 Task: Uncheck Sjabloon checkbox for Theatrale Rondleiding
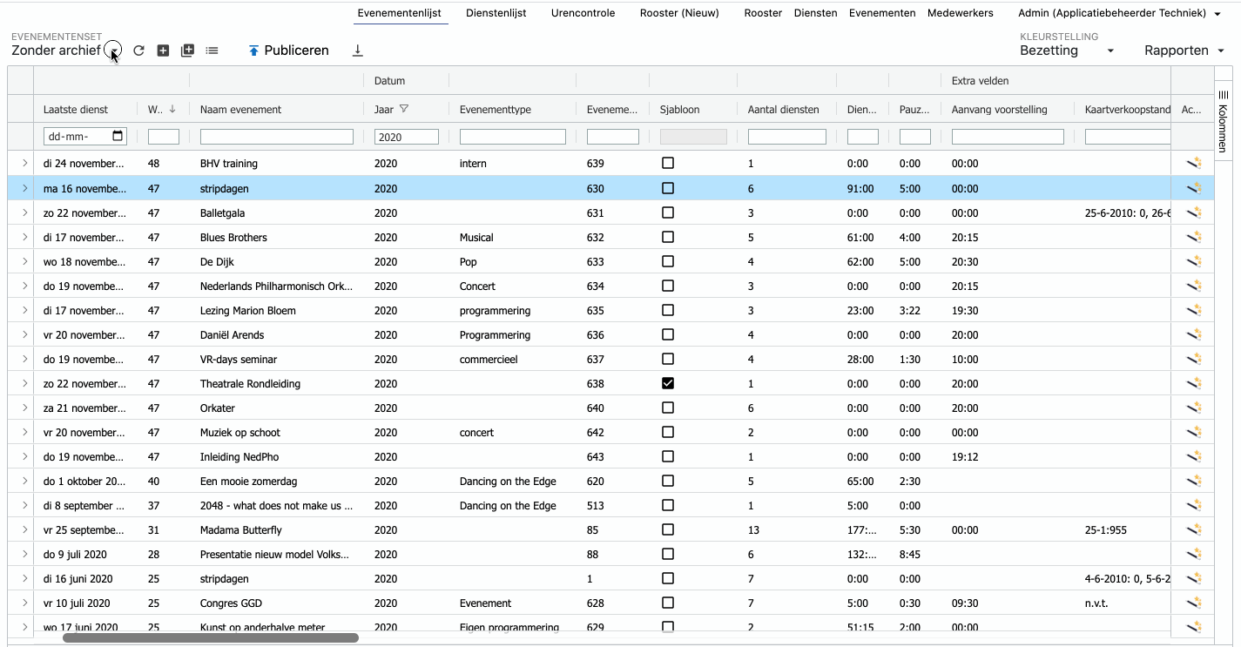(x=668, y=382)
